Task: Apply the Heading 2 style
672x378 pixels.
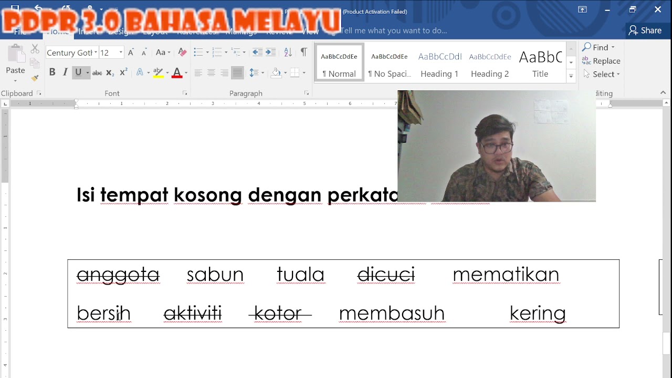Action: click(x=490, y=62)
